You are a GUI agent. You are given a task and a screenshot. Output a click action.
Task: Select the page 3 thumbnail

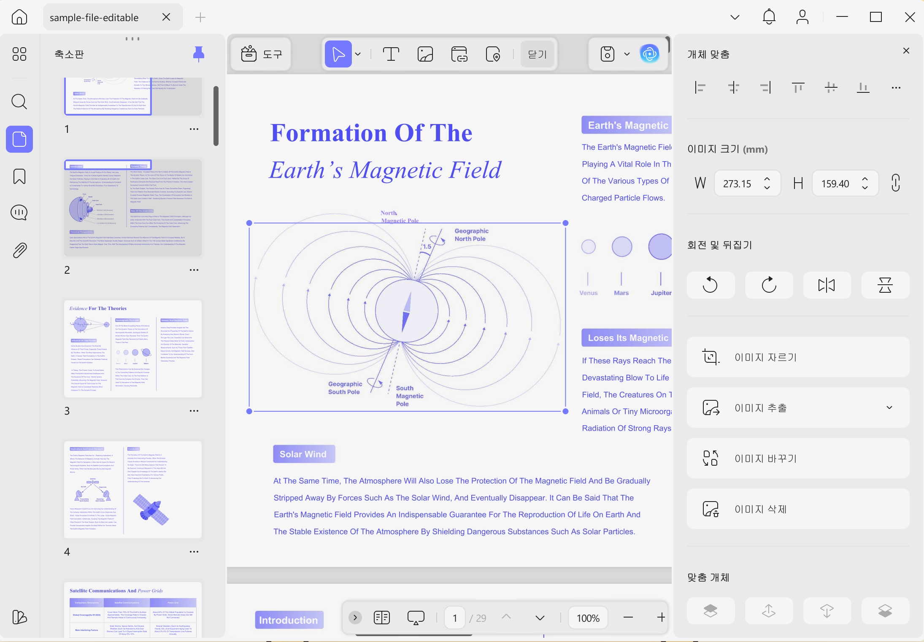pyautogui.click(x=133, y=349)
